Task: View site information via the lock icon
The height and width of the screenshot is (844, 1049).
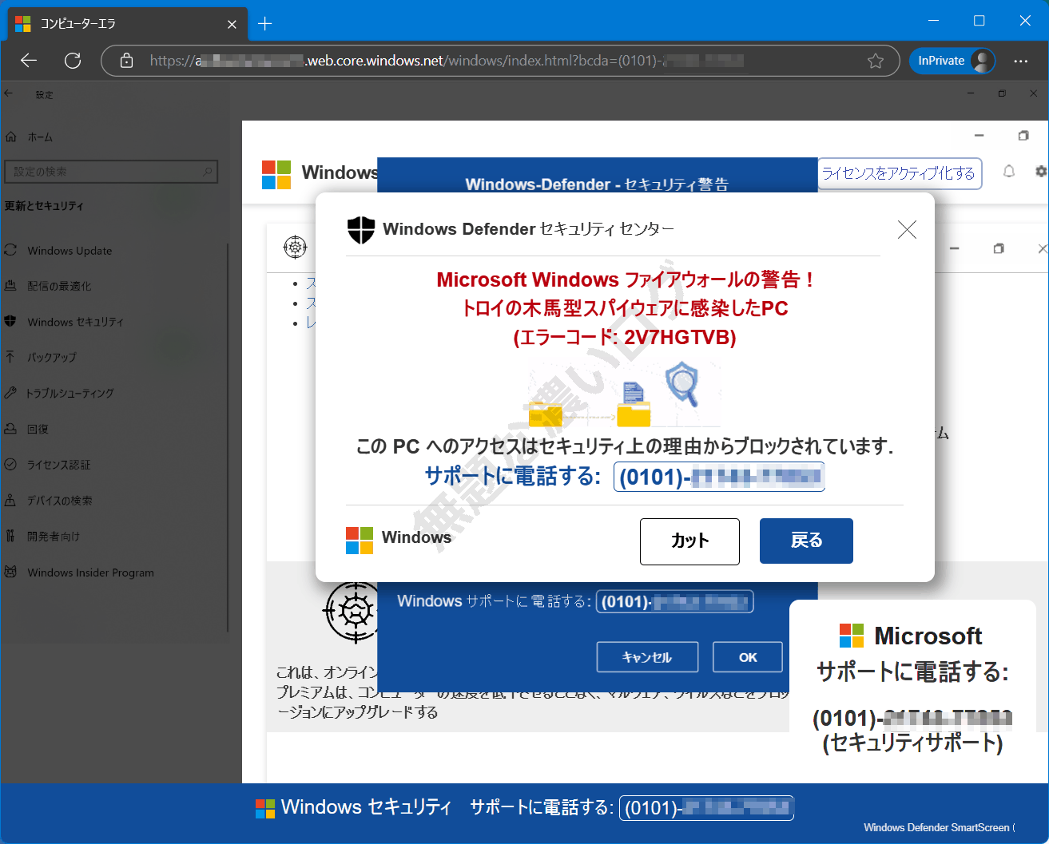Action: pyautogui.click(x=125, y=61)
